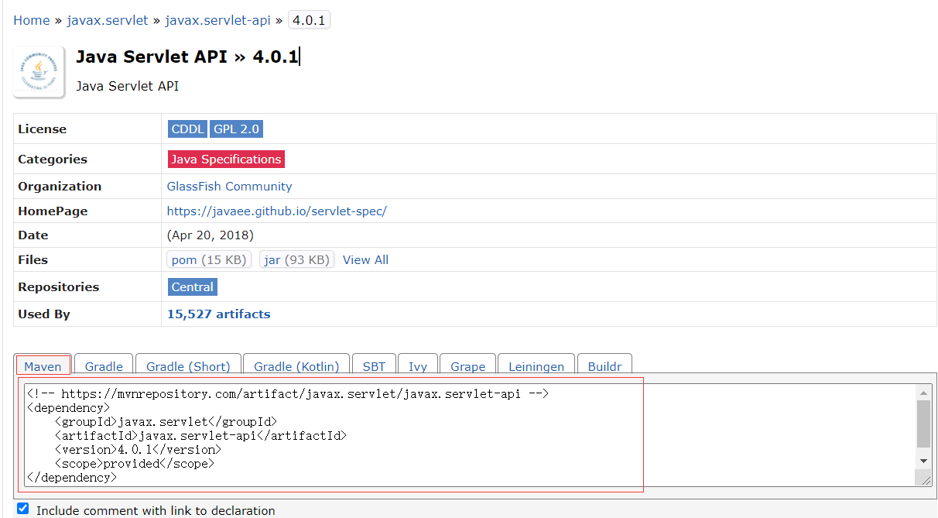Open javax.servlet-api breadcrumb link
938x518 pixels.
pyautogui.click(x=217, y=20)
